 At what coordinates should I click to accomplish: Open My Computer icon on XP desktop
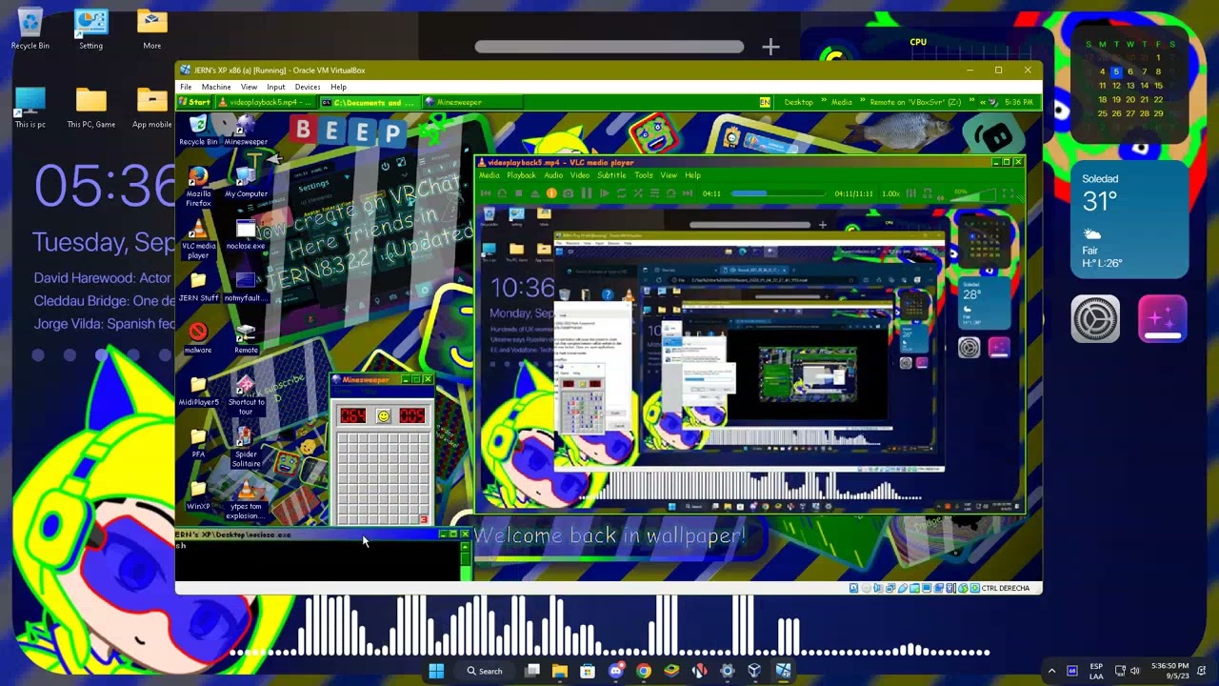(x=246, y=181)
